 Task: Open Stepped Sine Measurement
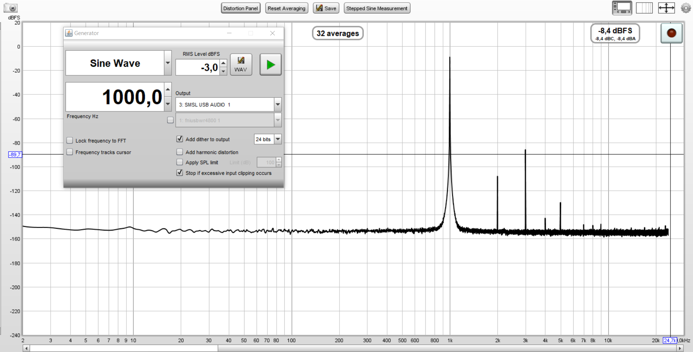tap(377, 8)
